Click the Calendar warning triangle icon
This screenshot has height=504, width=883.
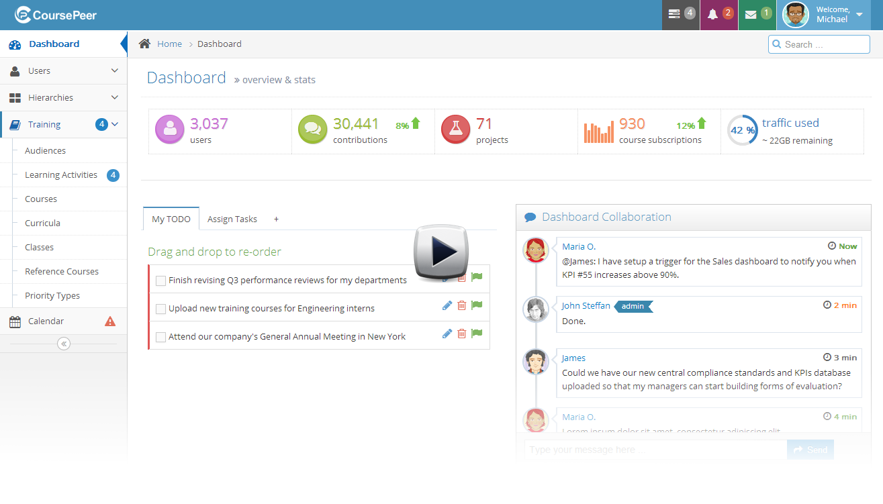point(110,321)
